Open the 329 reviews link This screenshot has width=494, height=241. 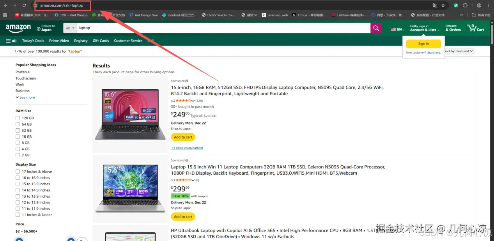tap(199, 101)
